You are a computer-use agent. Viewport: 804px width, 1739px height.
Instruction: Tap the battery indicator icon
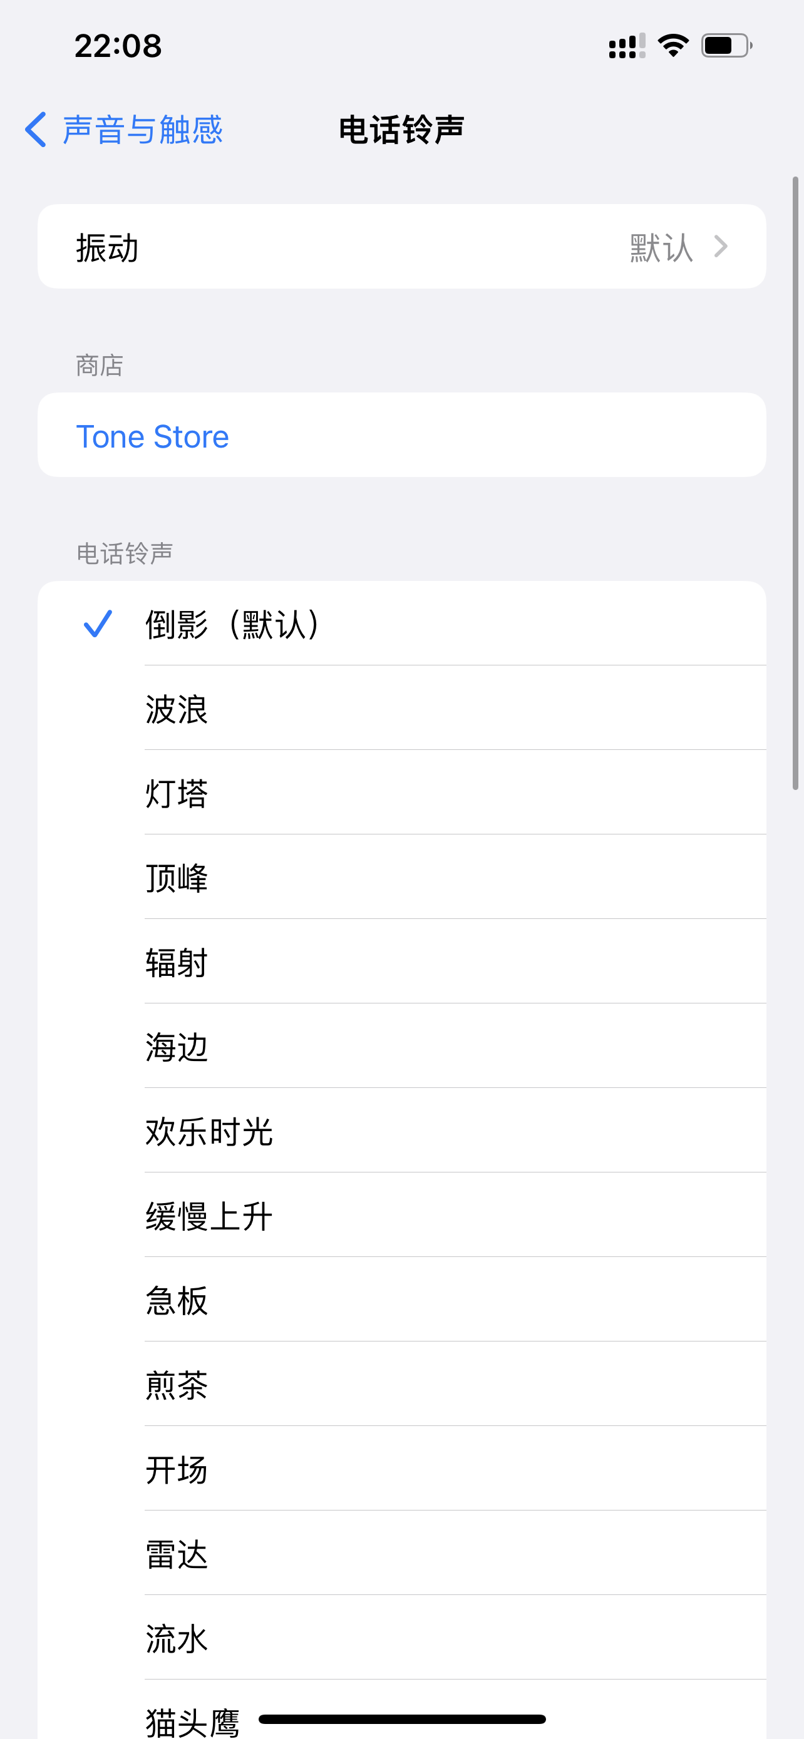726,46
